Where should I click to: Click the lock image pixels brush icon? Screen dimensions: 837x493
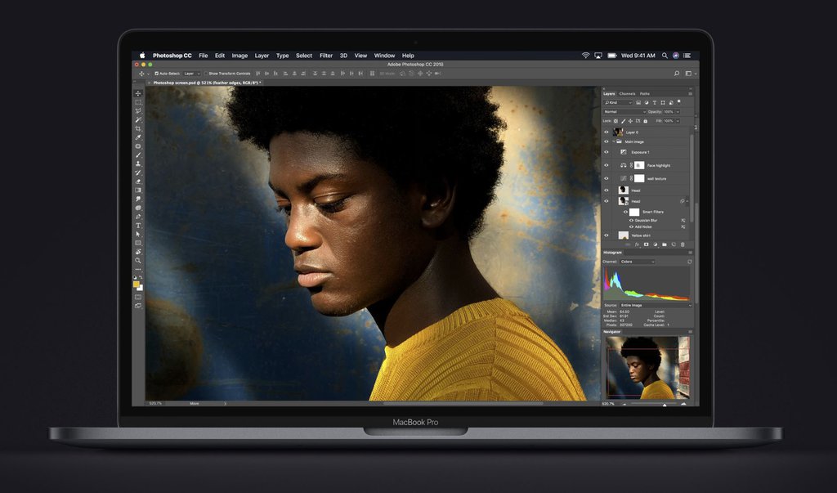[624, 121]
